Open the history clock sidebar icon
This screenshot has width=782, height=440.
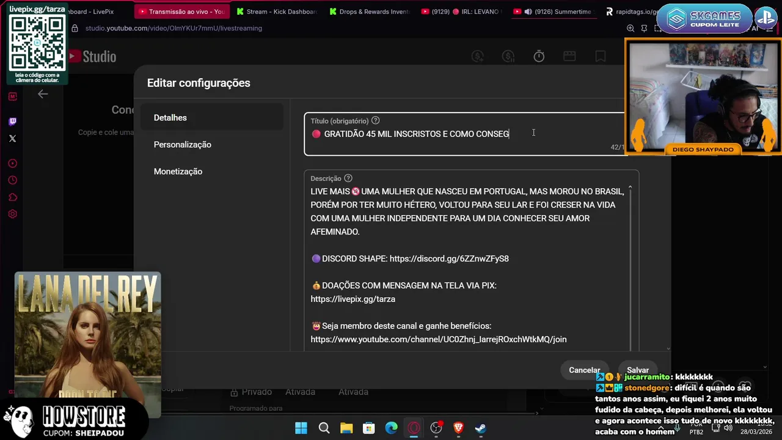[13, 180]
